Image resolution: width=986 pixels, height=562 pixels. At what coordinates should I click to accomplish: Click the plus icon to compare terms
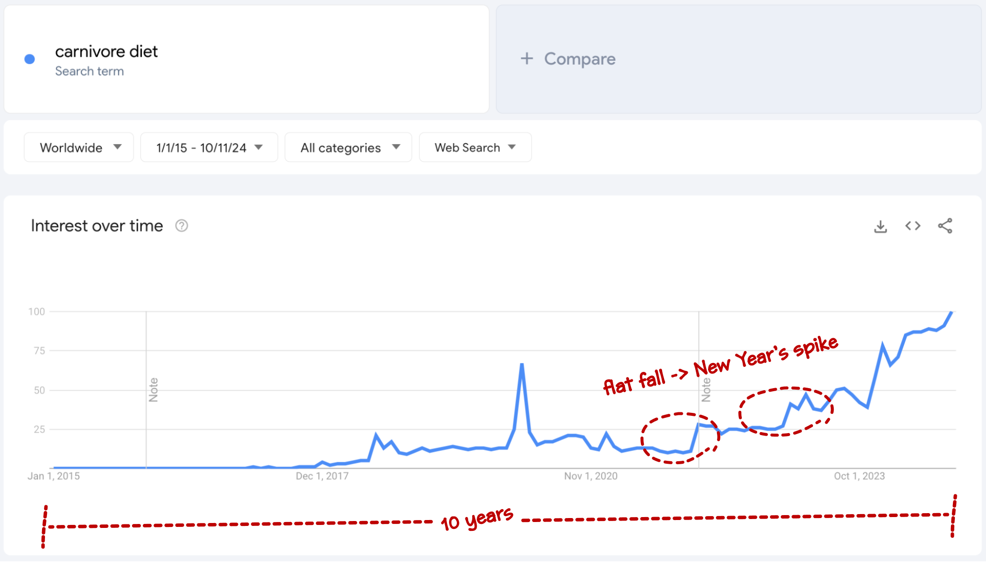coord(528,60)
